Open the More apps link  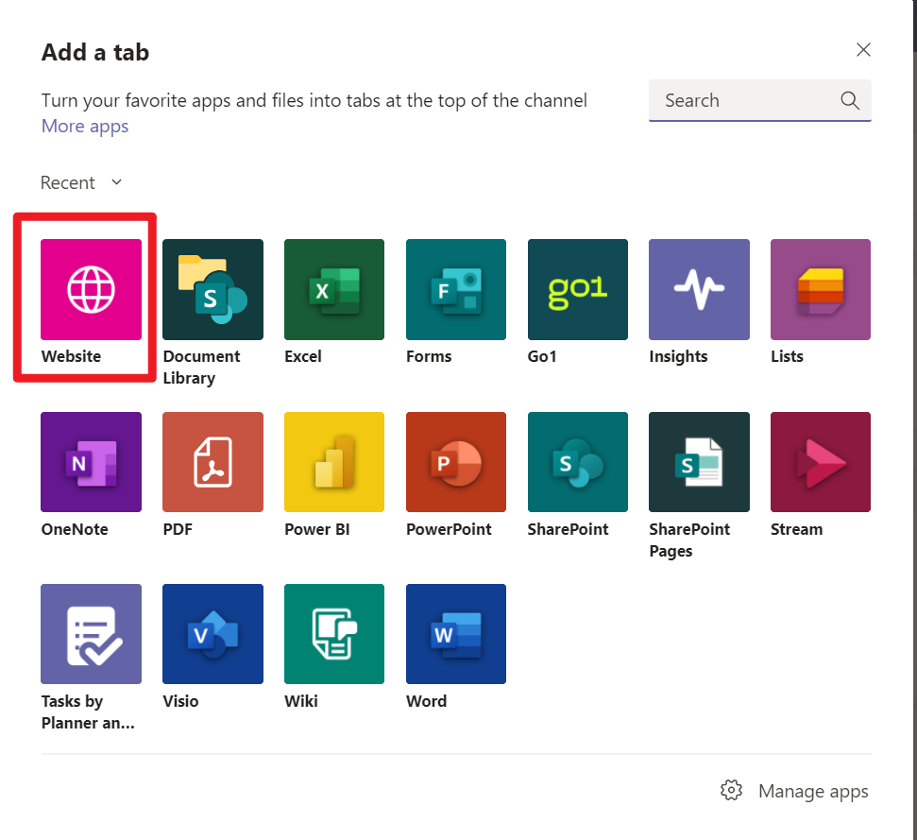85,126
